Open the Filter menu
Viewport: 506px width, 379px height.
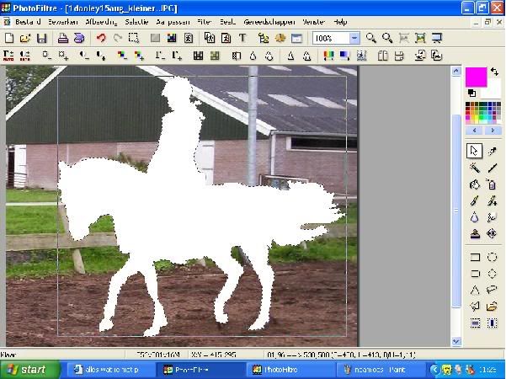205,22
